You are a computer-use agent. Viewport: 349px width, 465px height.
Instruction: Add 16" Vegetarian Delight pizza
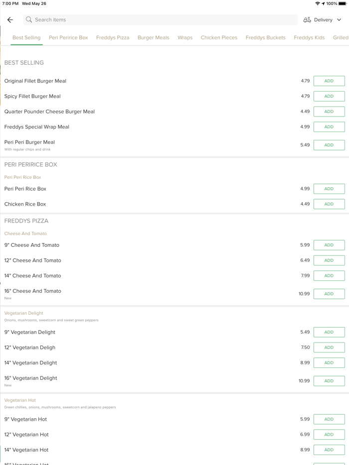pos(329,381)
